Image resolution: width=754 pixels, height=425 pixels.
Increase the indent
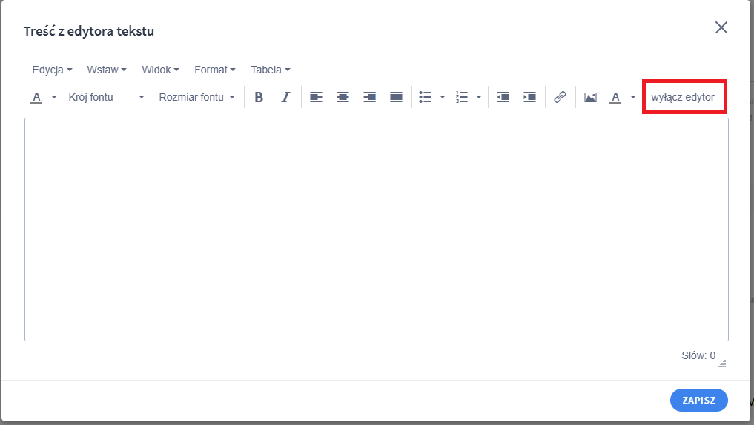[x=529, y=97]
